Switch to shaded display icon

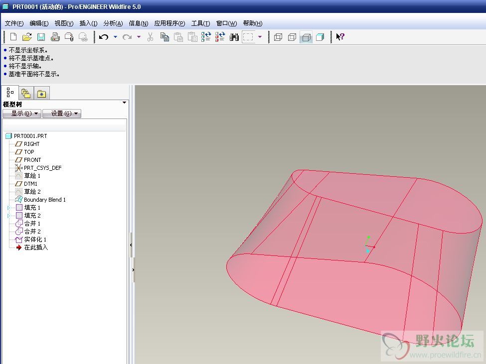320,37
